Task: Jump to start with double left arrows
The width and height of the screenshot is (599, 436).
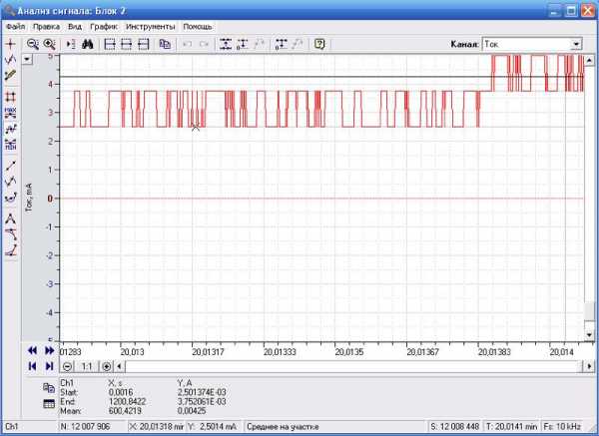Action: click(33, 351)
